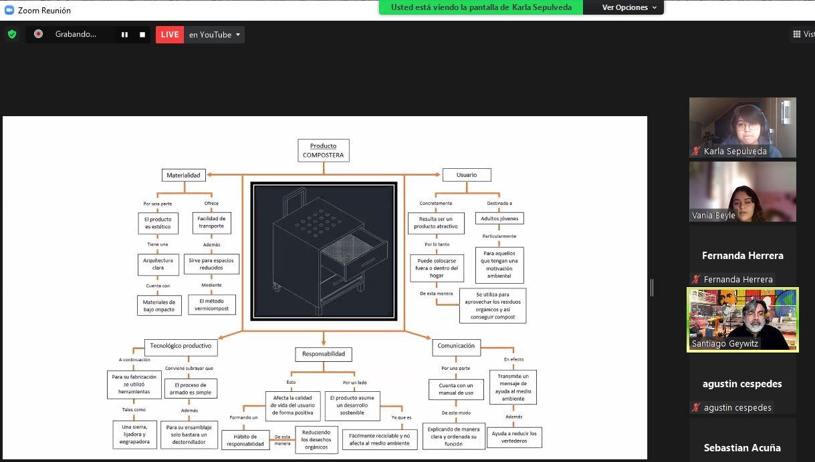Click the green encryption shield icon
This screenshot has height=462, width=815.
pyautogui.click(x=12, y=34)
